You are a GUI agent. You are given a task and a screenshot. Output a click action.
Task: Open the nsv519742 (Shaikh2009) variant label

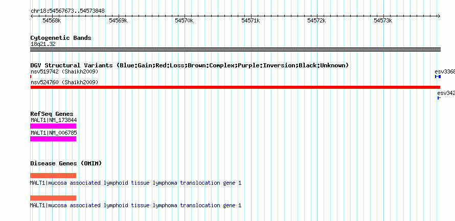coord(64,71)
